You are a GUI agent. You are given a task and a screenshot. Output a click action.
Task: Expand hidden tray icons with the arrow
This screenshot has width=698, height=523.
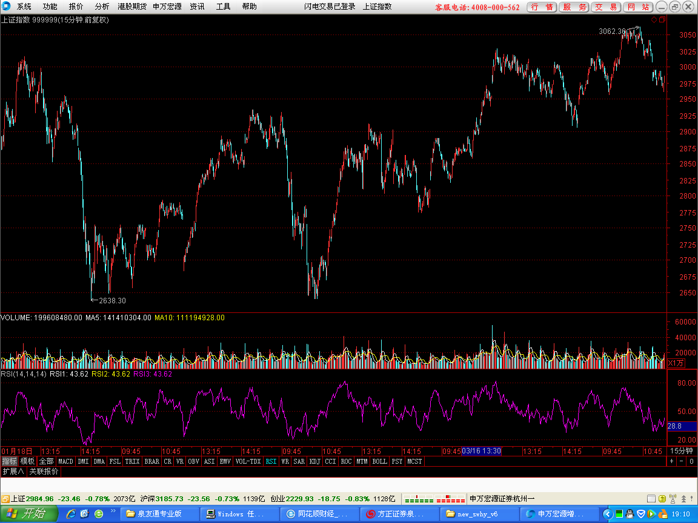[x=607, y=514]
